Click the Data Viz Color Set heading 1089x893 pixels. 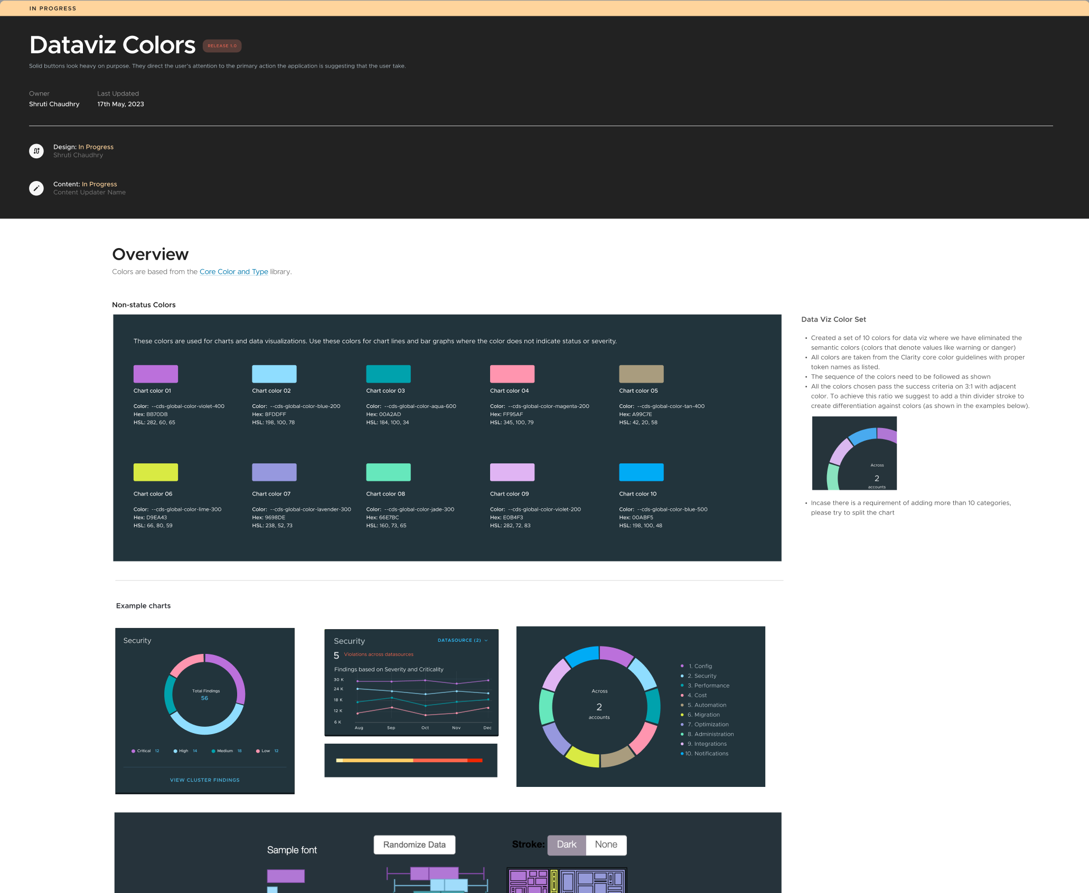coord(833,319)
